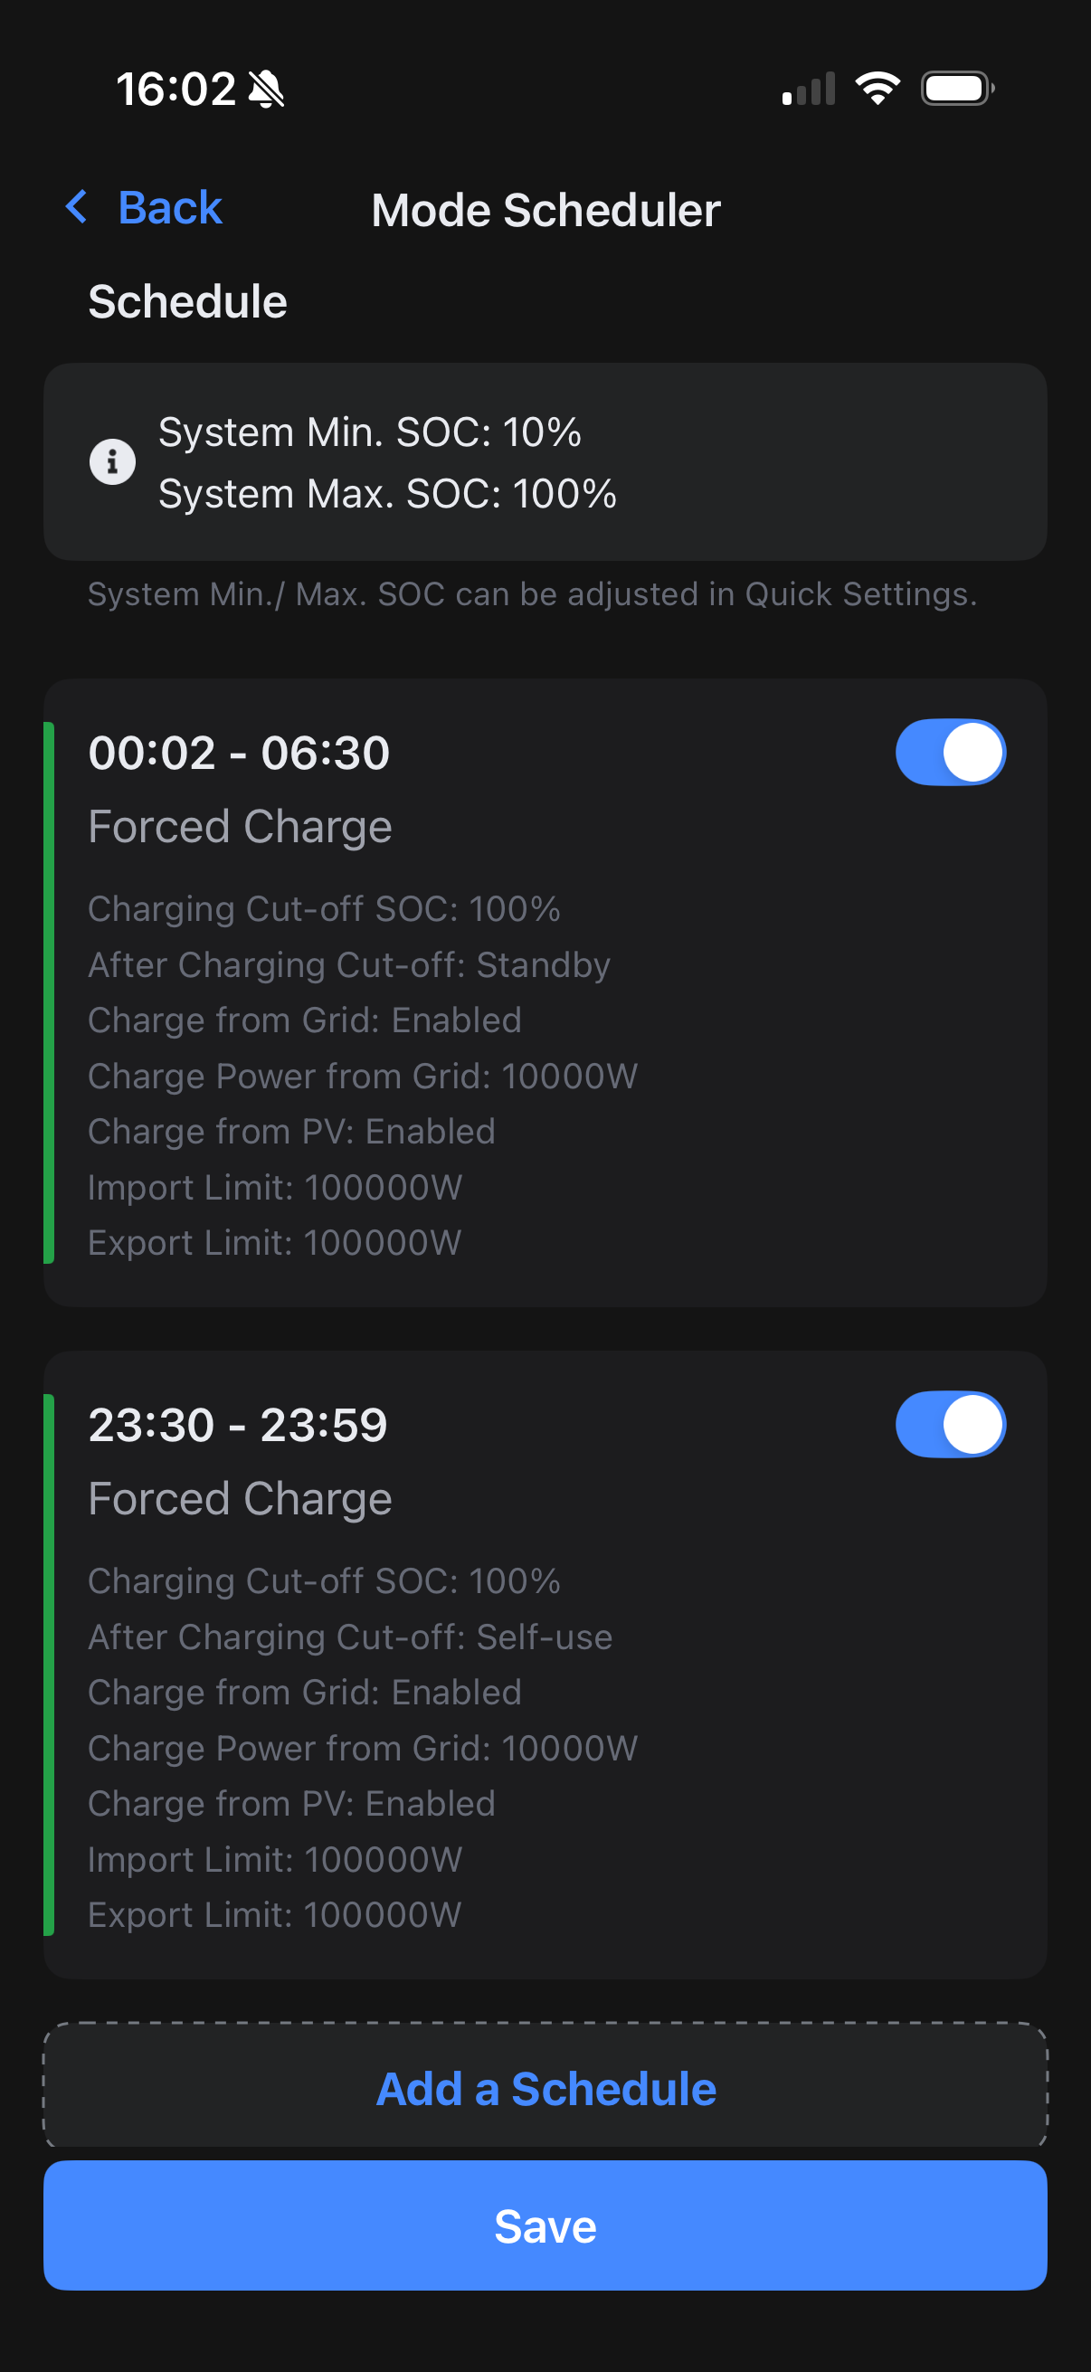Disable the 23:30 - 23:59 schedule toggle

click(950, 1425)
